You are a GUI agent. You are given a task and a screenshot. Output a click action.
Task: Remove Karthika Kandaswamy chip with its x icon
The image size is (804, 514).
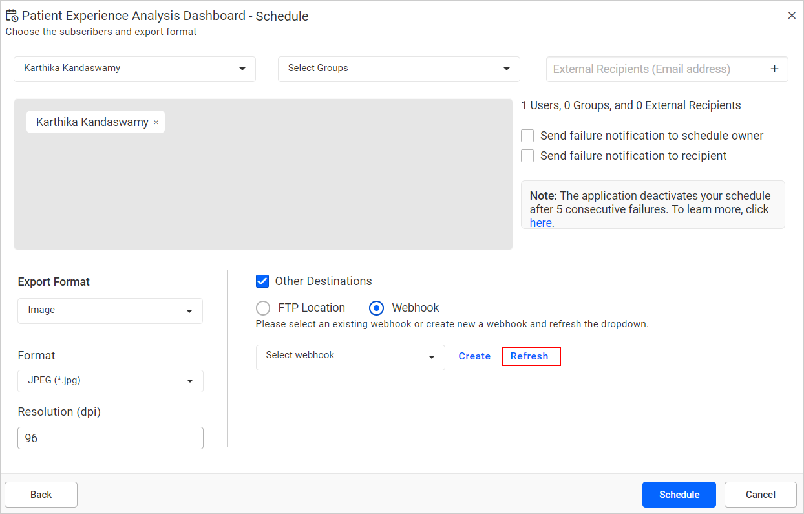coord(156,122)
